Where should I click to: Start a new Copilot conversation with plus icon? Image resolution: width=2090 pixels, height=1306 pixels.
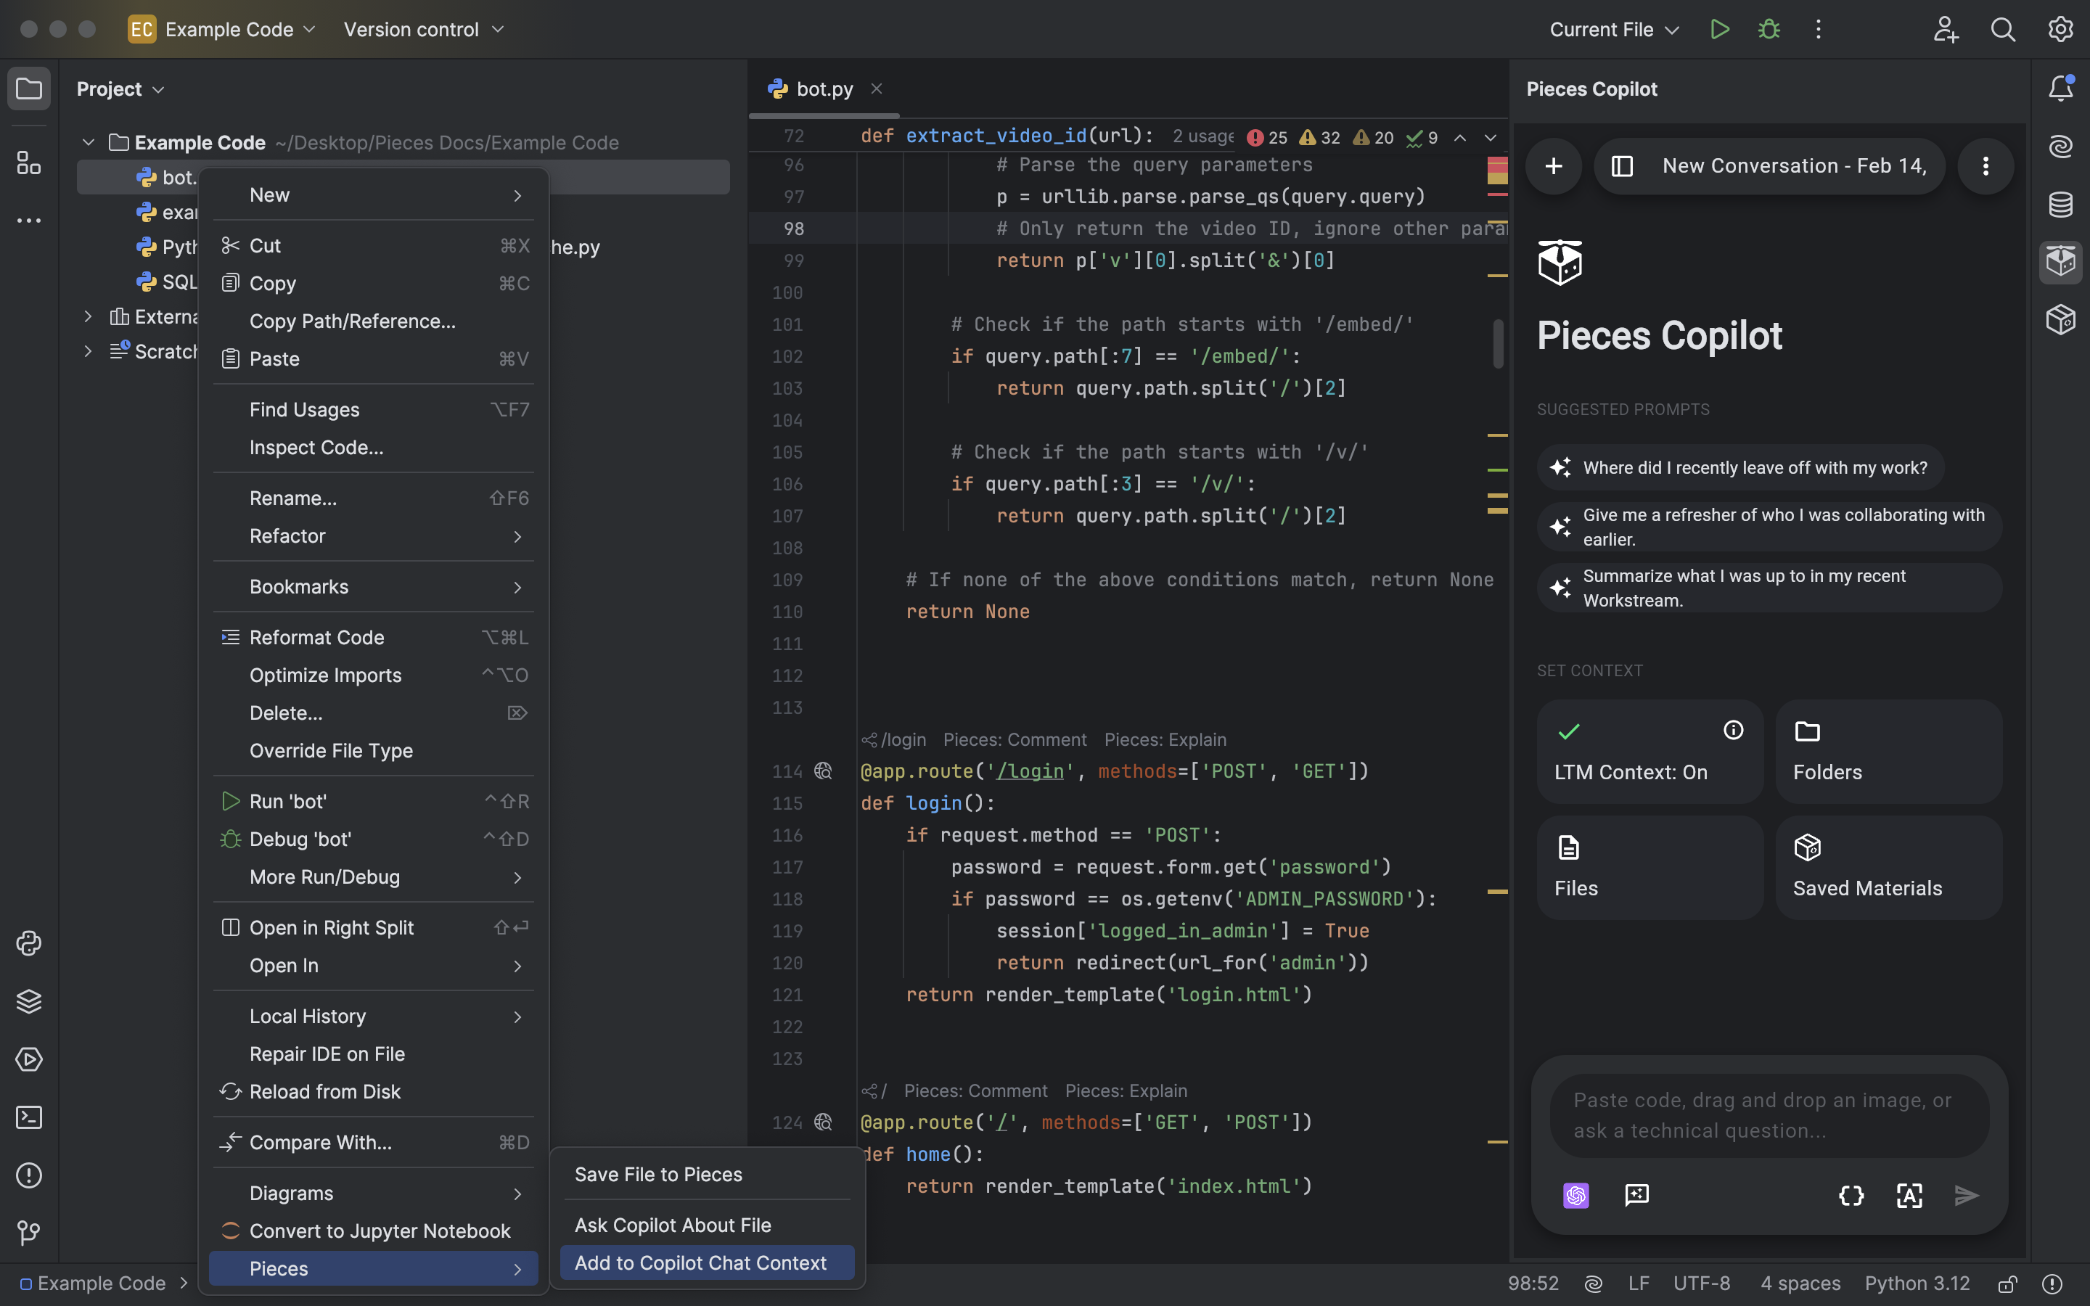[1554, 166]
